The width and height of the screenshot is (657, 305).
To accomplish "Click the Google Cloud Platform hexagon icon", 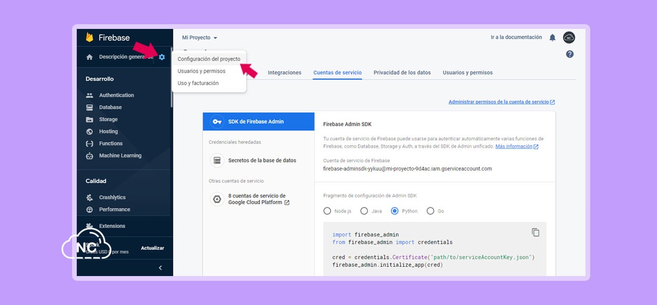I will pos(217,199).
